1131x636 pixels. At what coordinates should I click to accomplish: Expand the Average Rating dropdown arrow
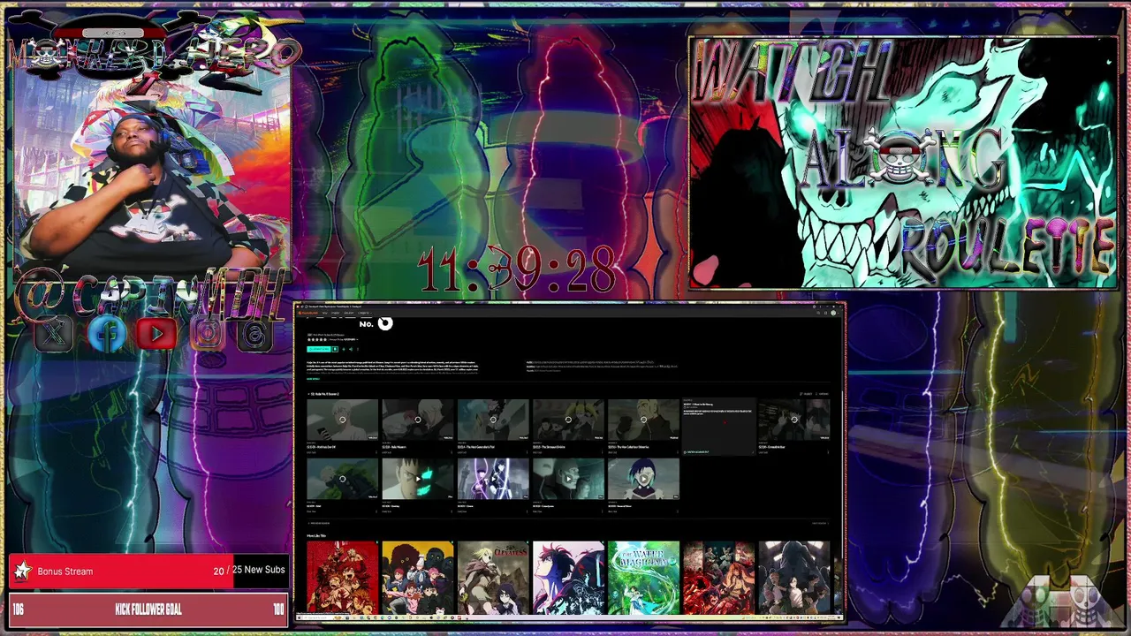[357, 340]
